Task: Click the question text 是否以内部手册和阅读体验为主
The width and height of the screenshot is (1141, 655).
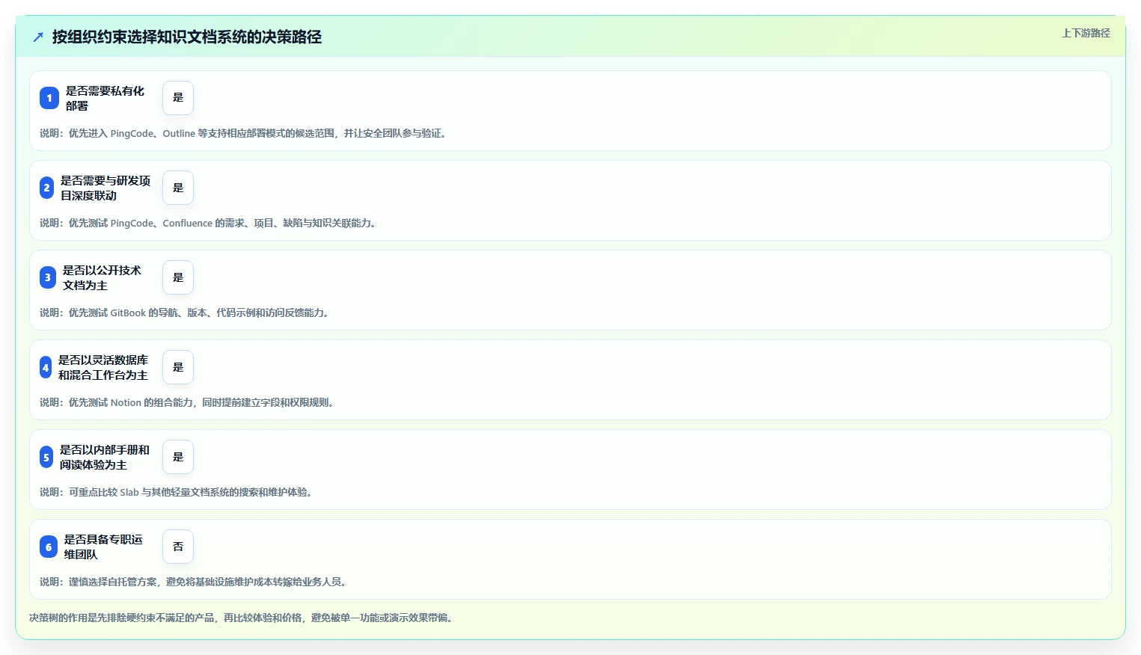Action: 105,457
